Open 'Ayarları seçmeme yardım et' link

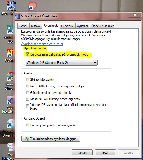pos(42,44)
